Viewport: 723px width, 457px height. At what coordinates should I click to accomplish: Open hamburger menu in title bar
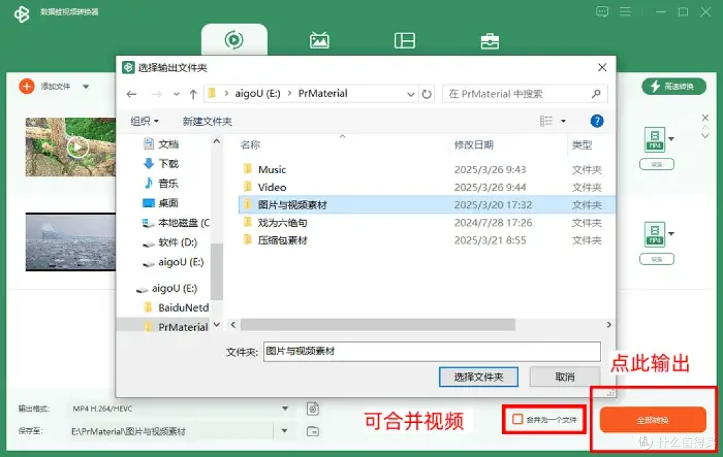coord(625,11)
